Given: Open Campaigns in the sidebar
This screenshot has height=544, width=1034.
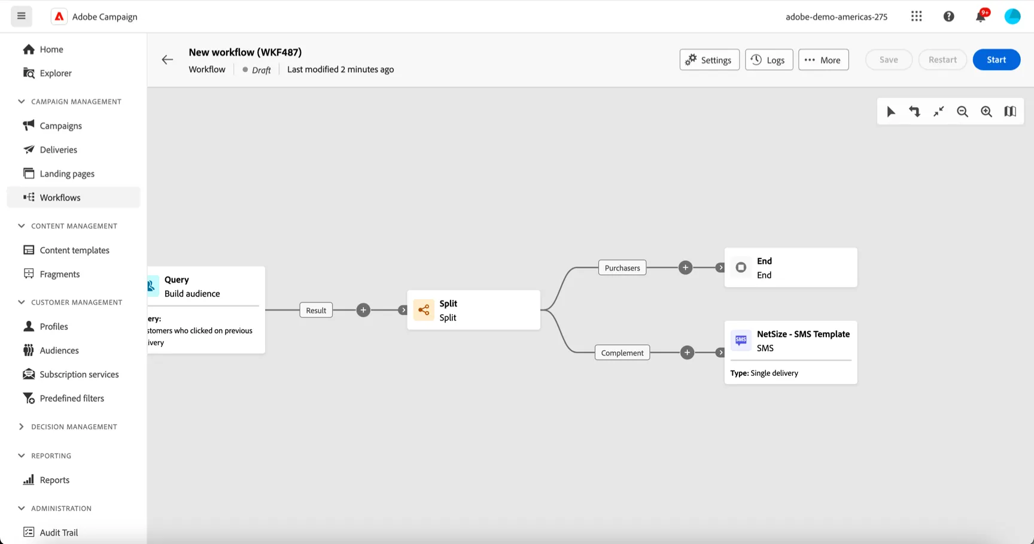Looking at the screenshot, I should tap(74, 126).
